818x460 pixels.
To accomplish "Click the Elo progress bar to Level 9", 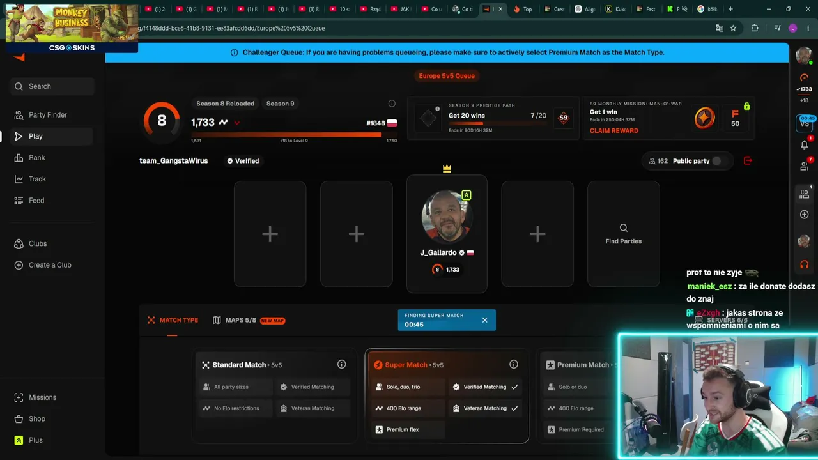I will click(294, 134).
